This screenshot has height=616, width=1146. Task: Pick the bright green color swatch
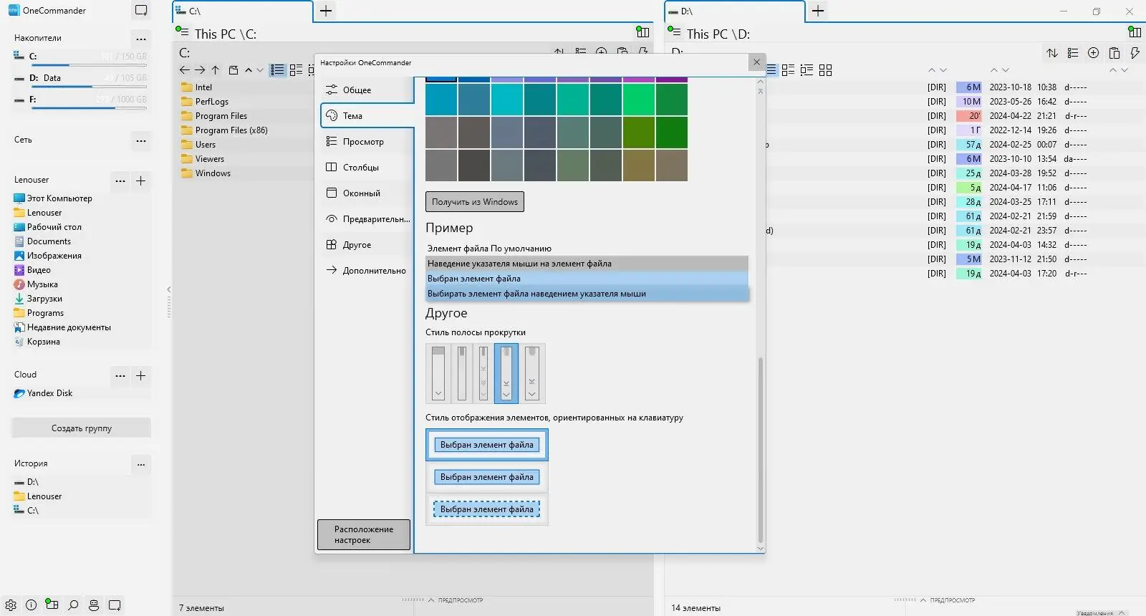click(x=639, y=100)
